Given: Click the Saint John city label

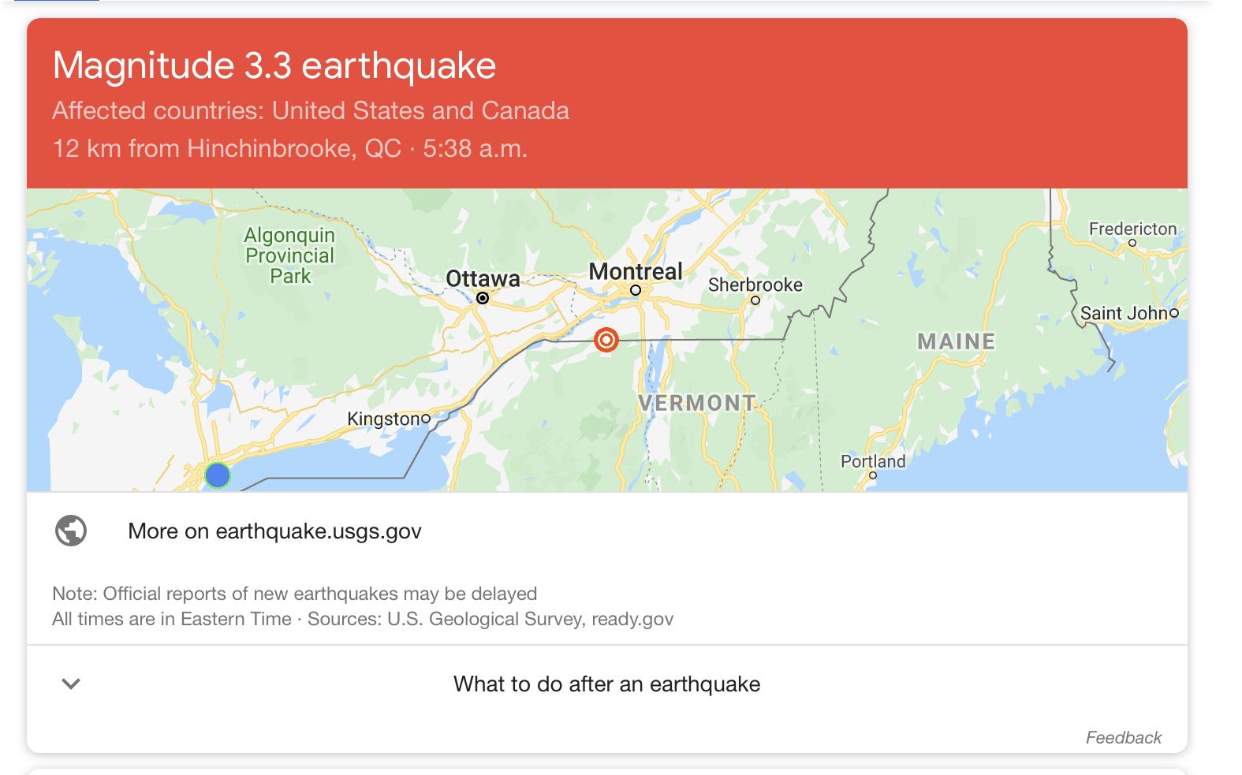Looking at the screenshot, I should (x=1124, y=313).
